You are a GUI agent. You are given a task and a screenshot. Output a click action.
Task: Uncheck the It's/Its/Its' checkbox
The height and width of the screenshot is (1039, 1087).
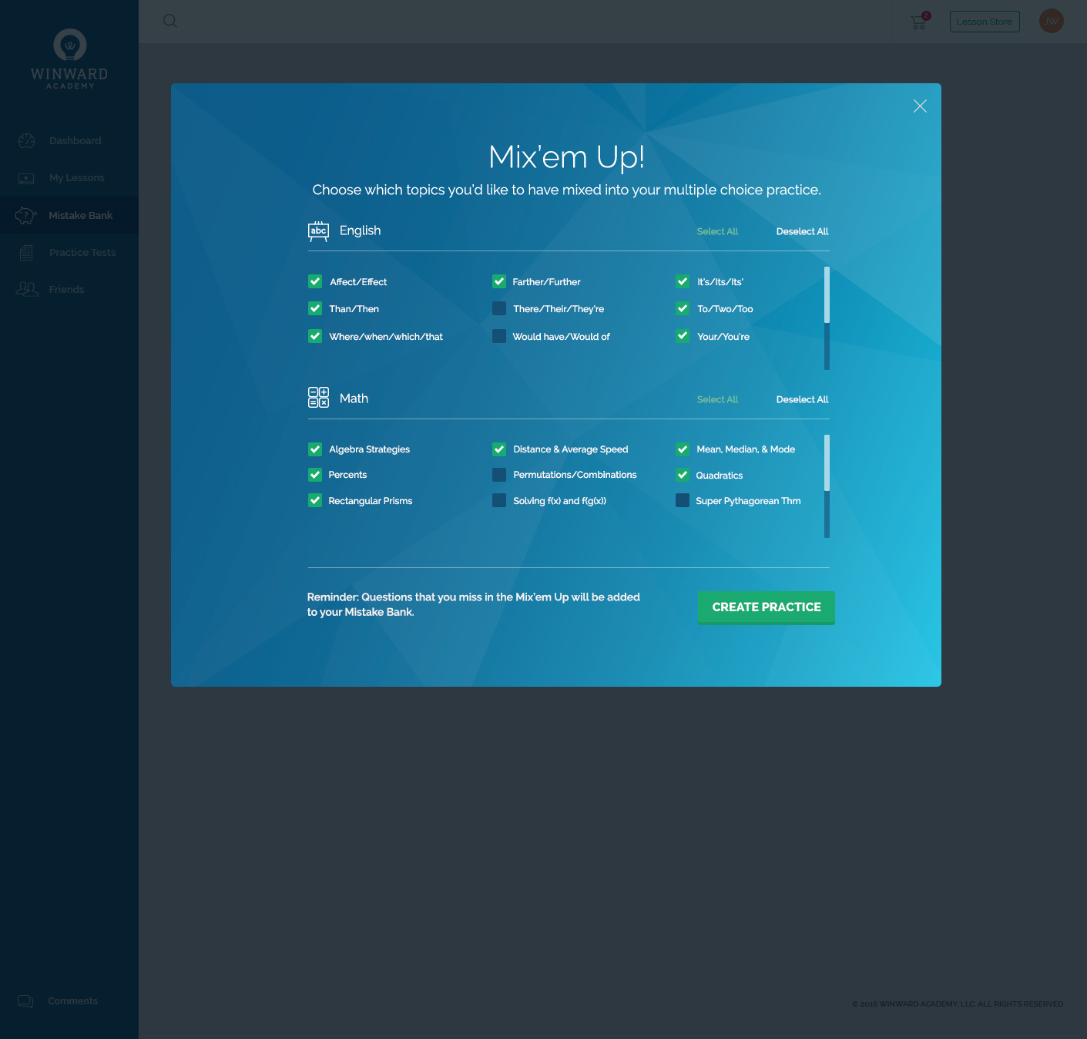coord(683,281)
